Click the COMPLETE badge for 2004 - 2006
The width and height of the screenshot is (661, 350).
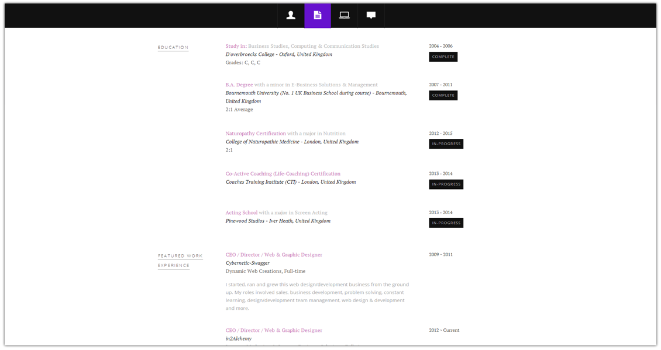(443, 57)
